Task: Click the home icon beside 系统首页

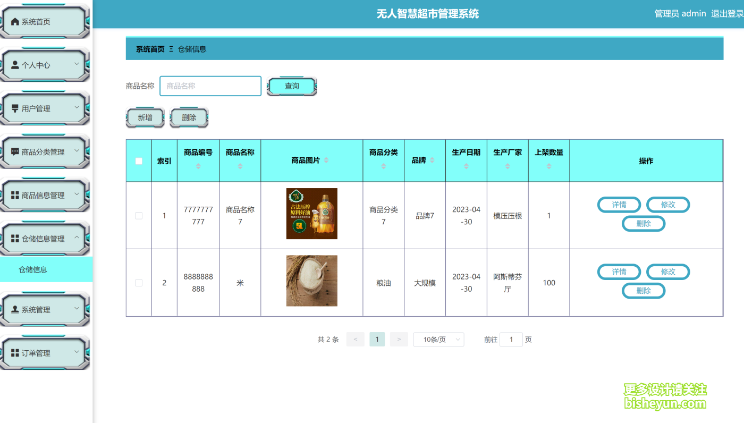Action: tap(15, 22)
